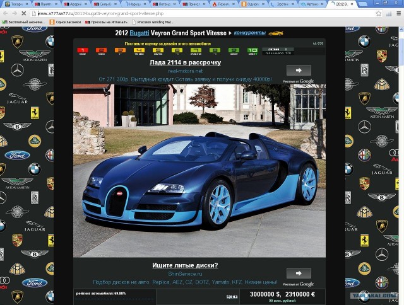Click the browser Back arrow

click(6, 13)
